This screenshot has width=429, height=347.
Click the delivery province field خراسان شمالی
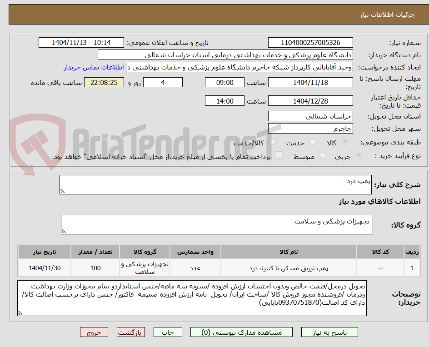310,116
